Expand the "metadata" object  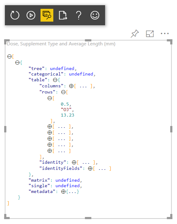click(x=63, y=191)
